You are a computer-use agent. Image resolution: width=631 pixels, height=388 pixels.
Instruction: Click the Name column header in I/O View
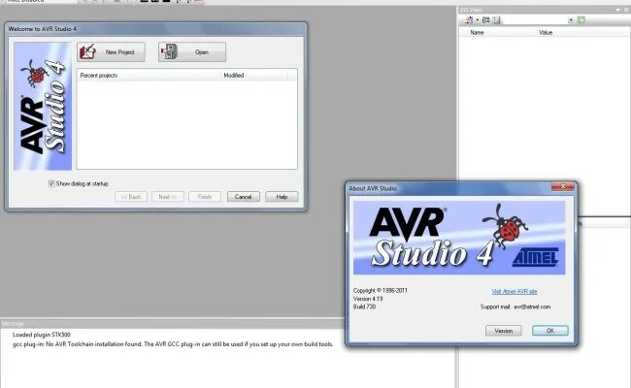477,33
